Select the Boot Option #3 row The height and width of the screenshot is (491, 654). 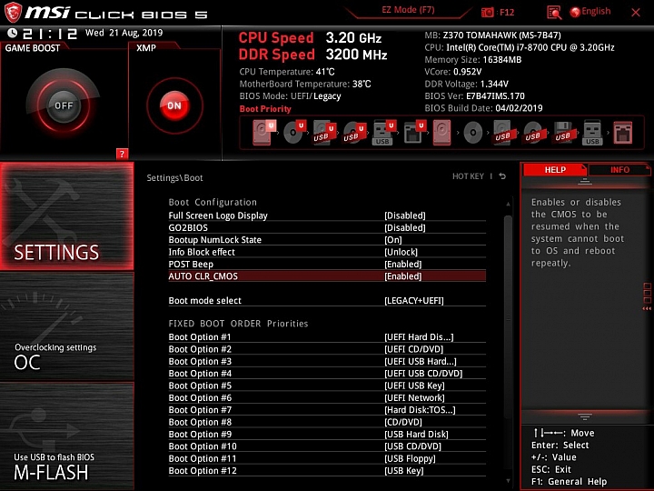pyautogui.click(x=327, y=361)
